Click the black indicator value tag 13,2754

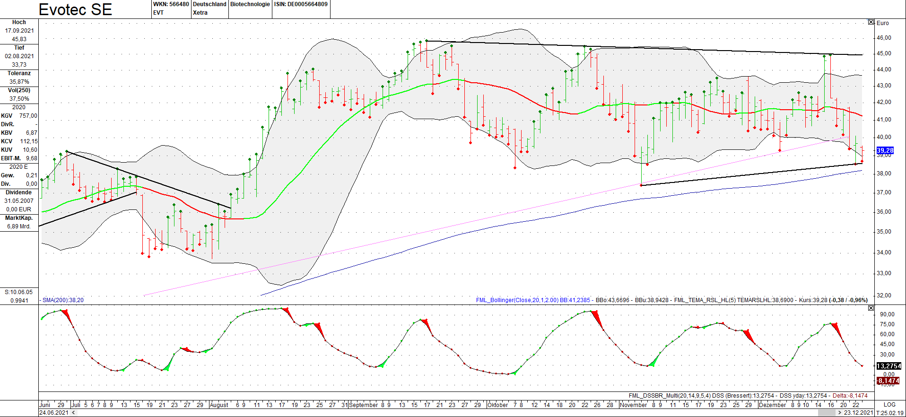pos(889,366)
